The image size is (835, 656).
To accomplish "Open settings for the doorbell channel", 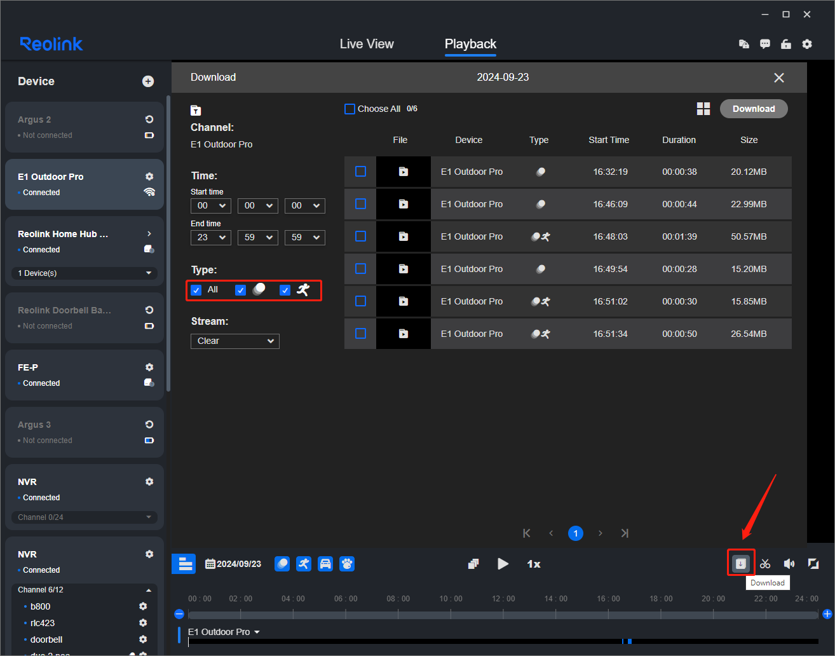I will [x=143, y=639].
